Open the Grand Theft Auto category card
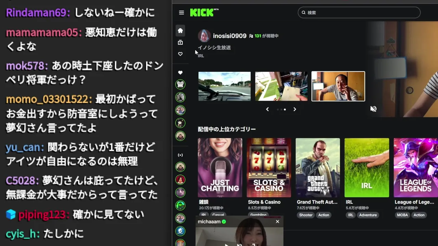Screen dimensions: 438x246 [318, 168]
